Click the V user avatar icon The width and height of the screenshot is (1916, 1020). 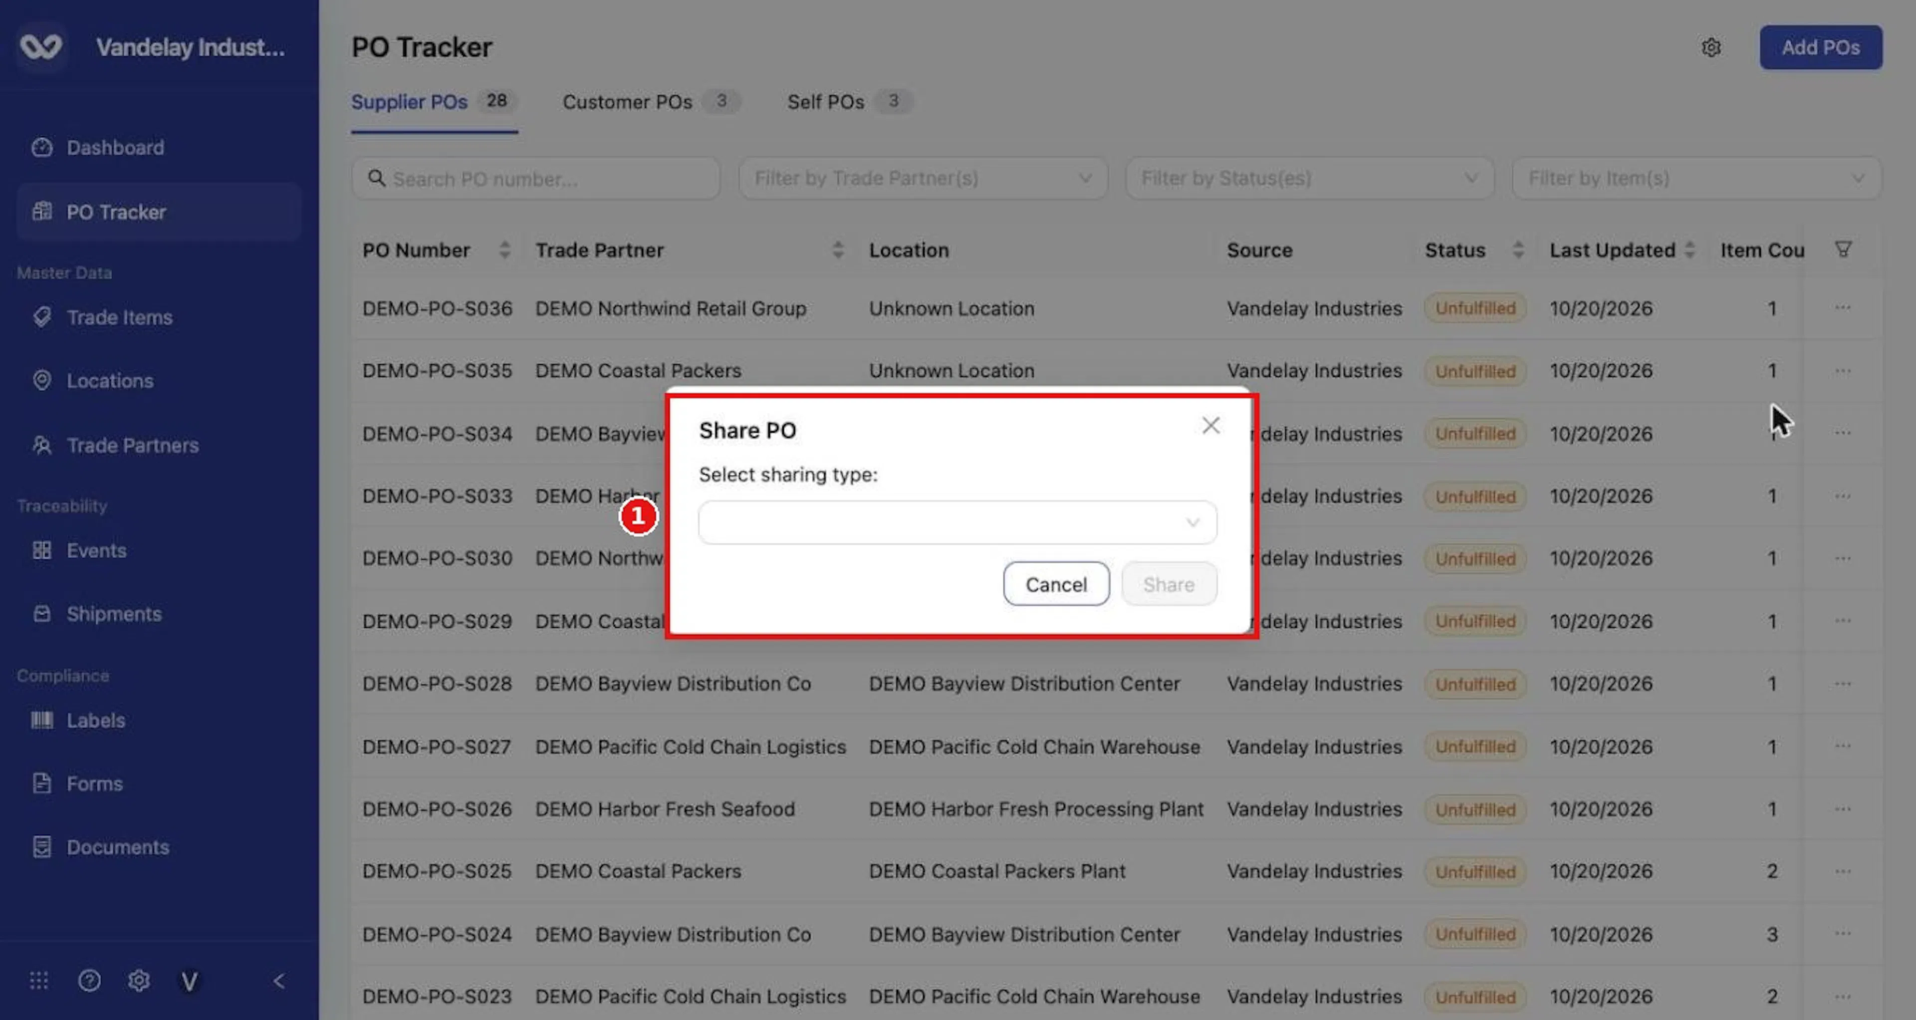[x=190, y=981]
